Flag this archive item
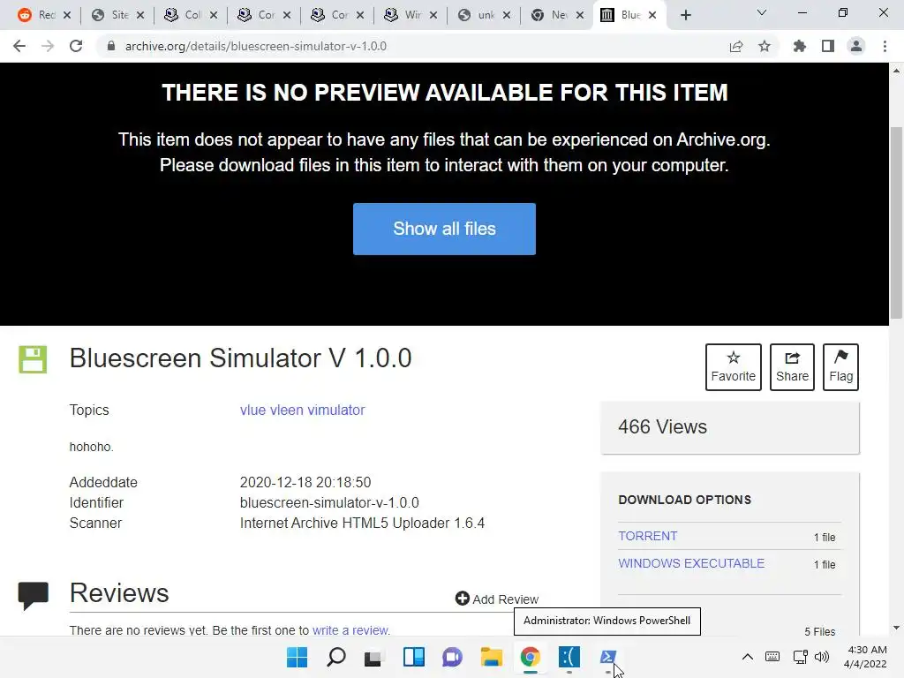 pyautogui.click(x=840, y=366)
